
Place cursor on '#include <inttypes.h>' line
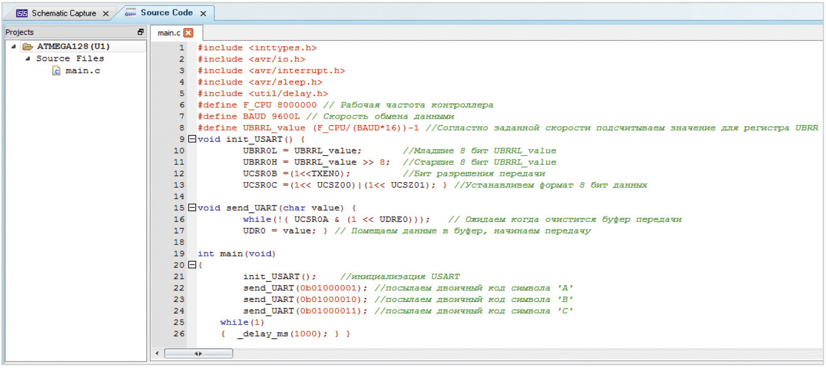point(257,48)
